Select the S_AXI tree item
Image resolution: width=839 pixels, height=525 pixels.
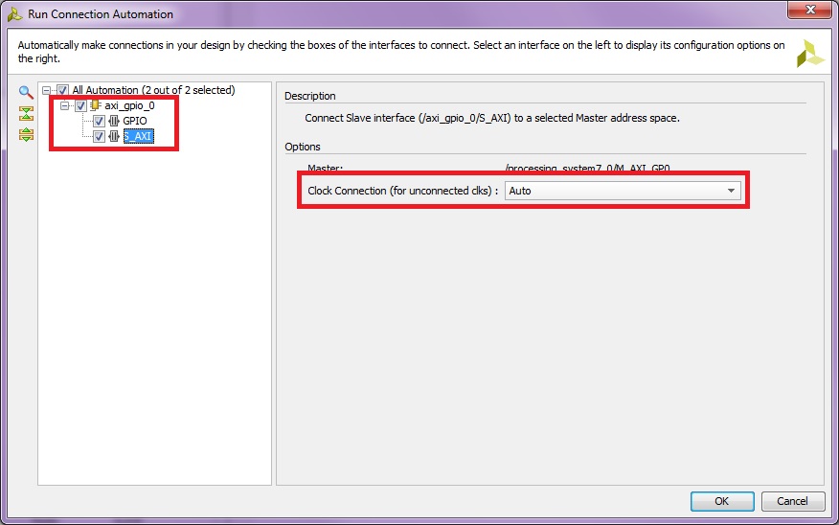coord(139,136)
